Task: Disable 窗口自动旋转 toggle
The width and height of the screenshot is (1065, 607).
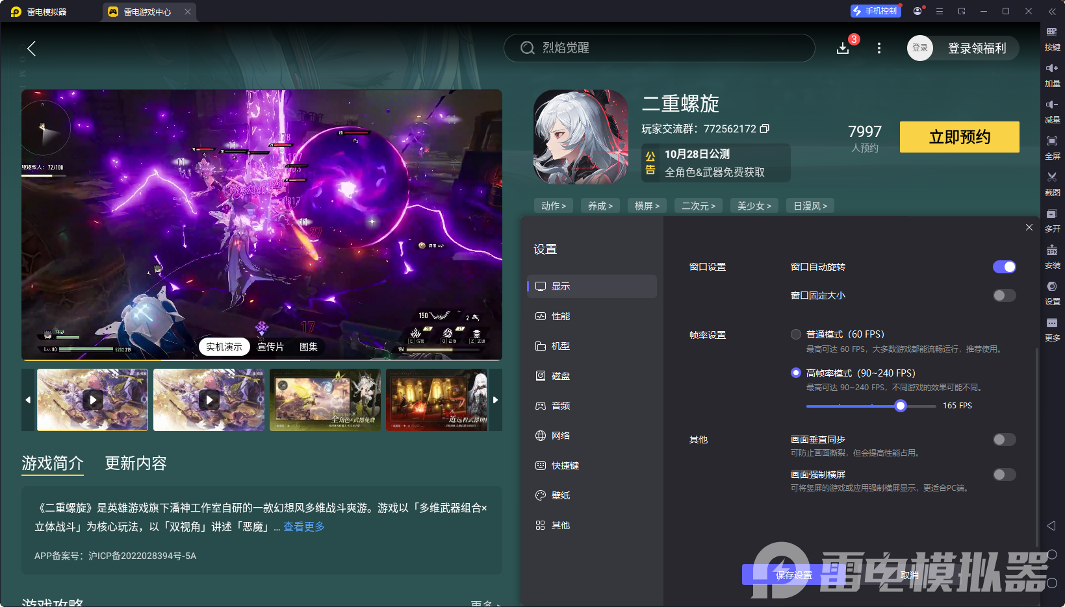Action: coord(1004,267)
